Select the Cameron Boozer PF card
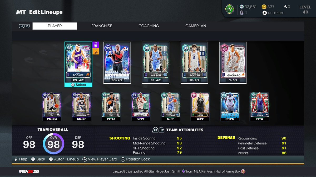The width and height of the screenshot is (316, 177). (194, 62)
